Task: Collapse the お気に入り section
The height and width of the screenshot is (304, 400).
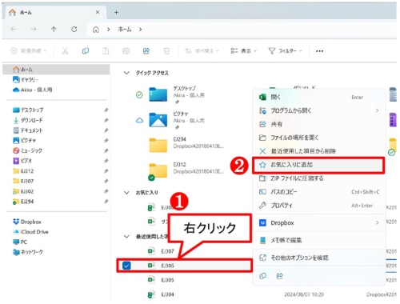Action: tap(126, 193)
